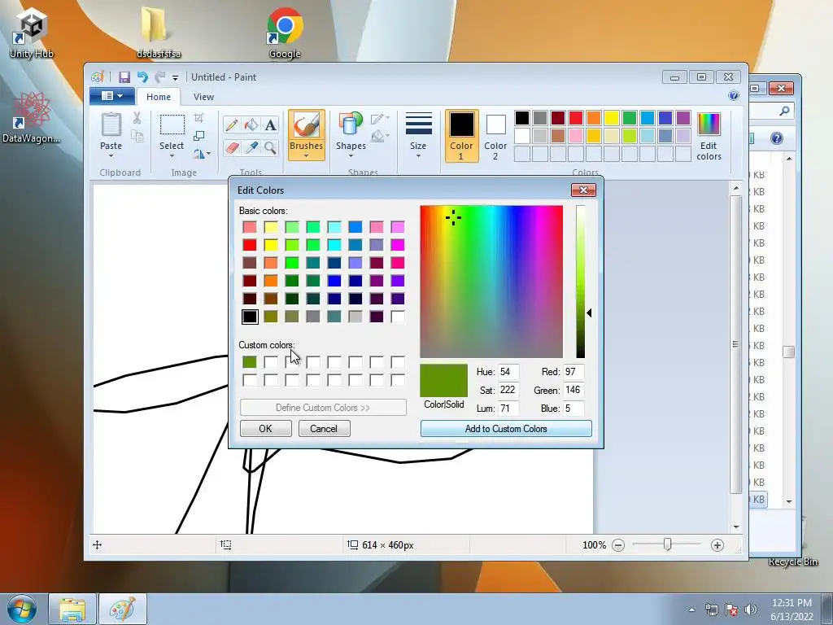
Task: Expand the Select dropdown arrow
Action: tap(172, 155)
